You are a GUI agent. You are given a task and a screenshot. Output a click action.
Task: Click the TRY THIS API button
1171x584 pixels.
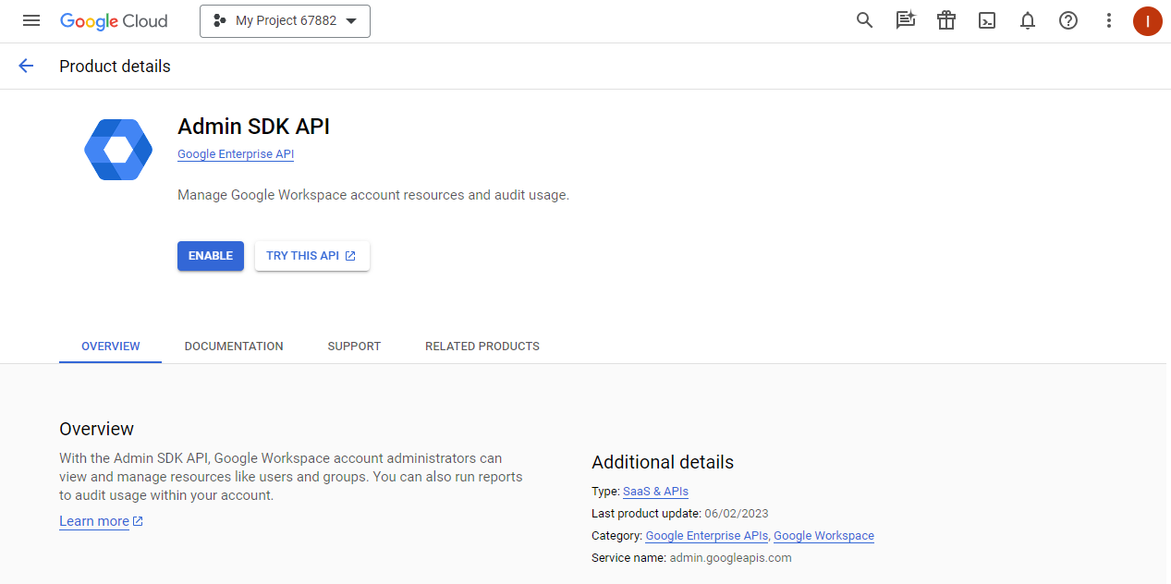click(311, 256)
